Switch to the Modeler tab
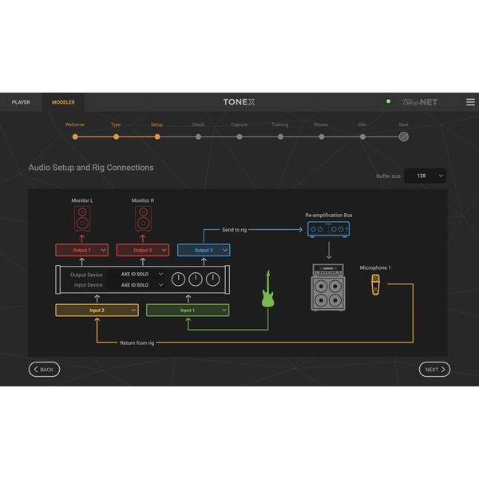The width and height of the screenshot is (479, 479). 63,102
